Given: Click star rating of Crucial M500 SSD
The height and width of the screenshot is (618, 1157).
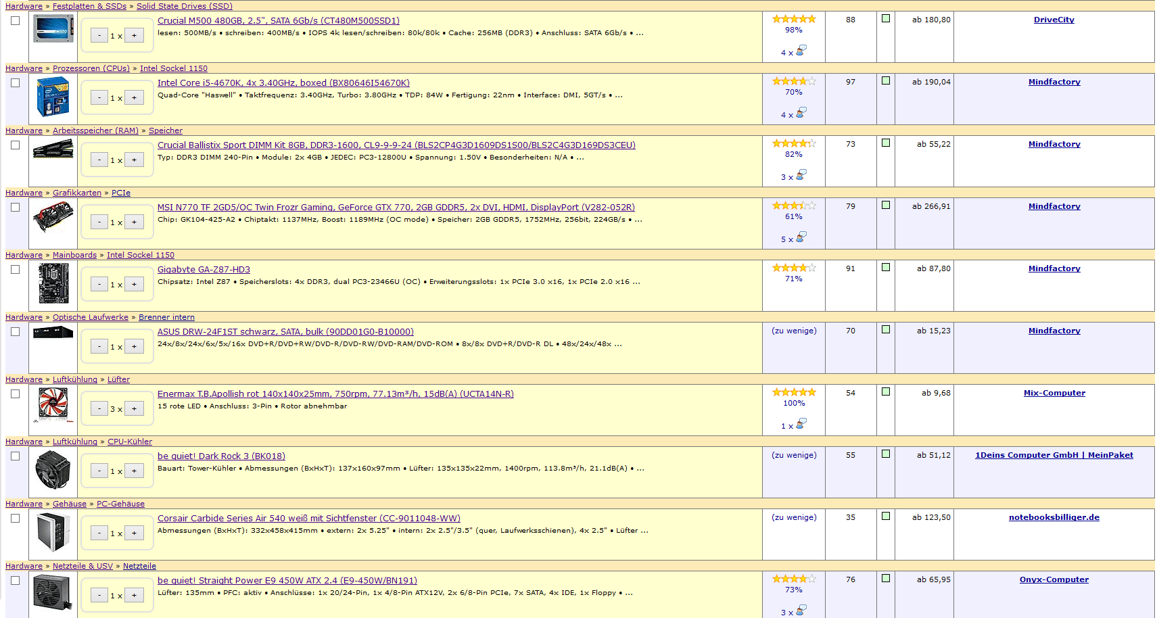Looking at the screenshot, I should (794, 19).
